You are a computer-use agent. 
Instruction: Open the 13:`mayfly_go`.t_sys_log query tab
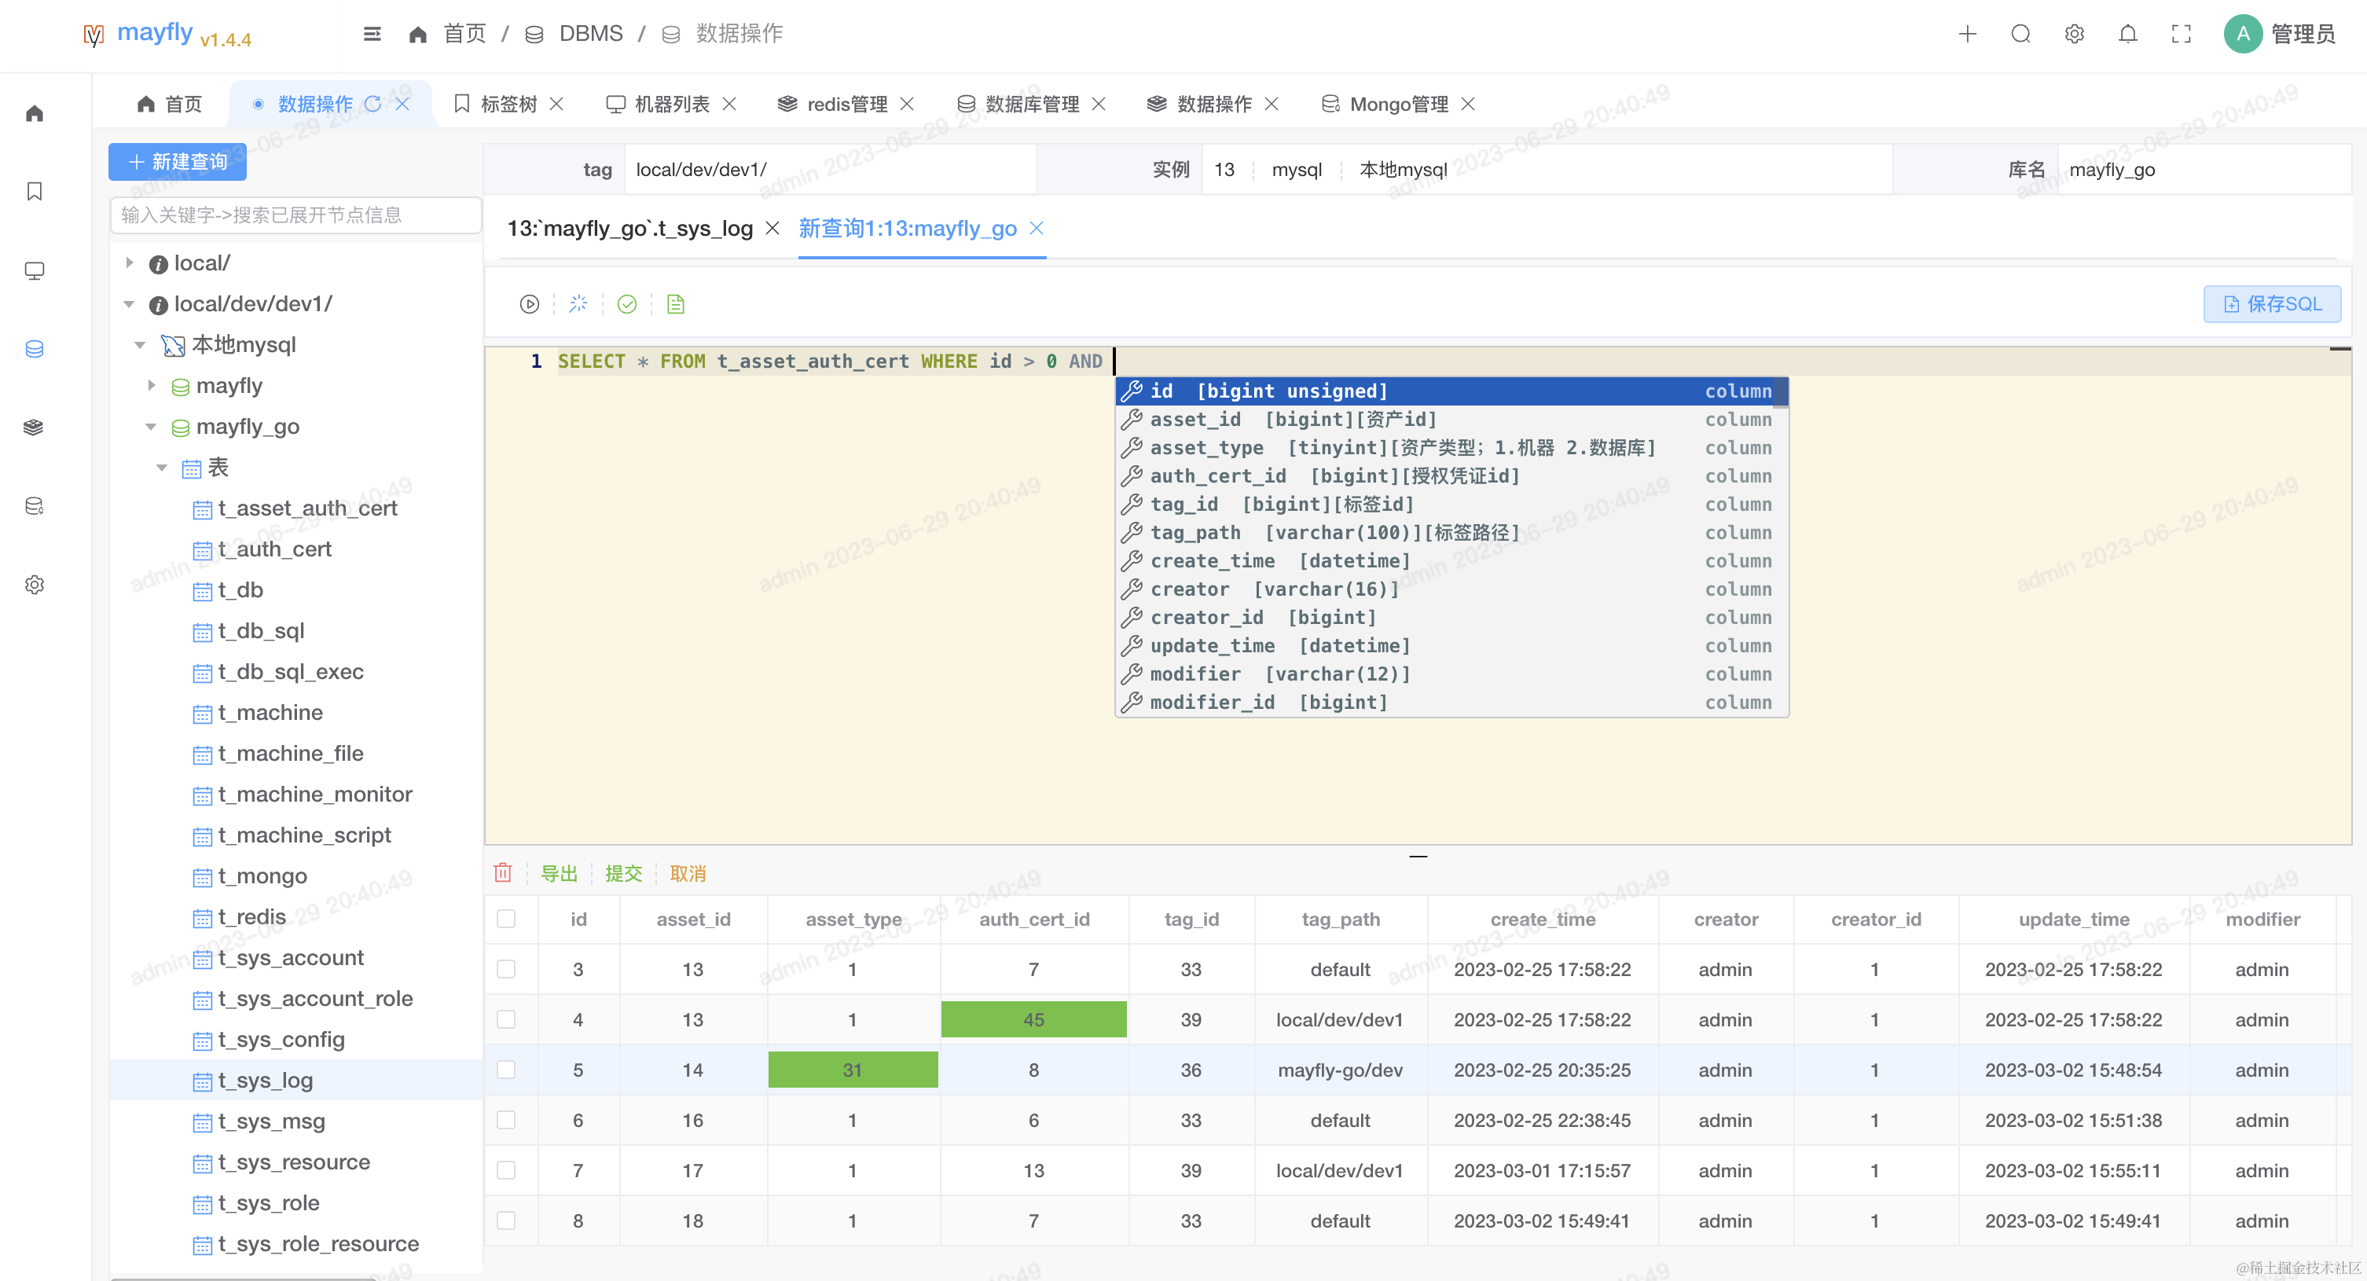click(x=630, y=228)
